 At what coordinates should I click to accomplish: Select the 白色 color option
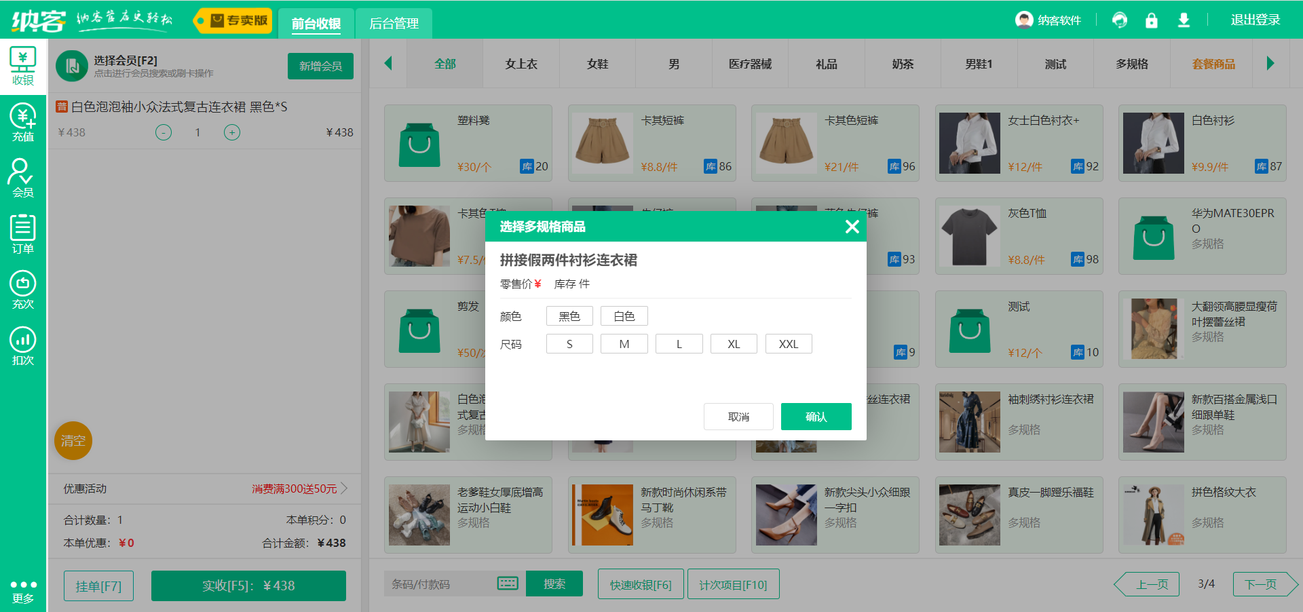pos(624,315)
